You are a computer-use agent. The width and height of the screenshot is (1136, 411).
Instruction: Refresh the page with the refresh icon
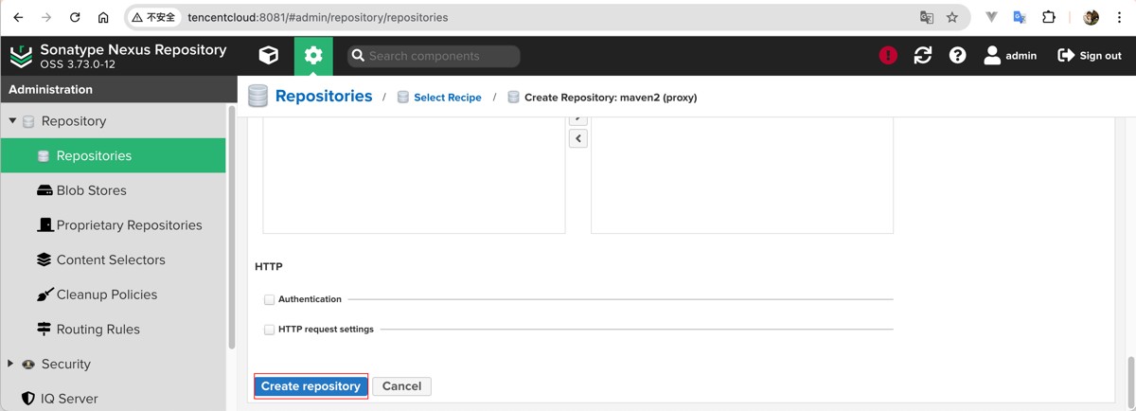(923, 56)
